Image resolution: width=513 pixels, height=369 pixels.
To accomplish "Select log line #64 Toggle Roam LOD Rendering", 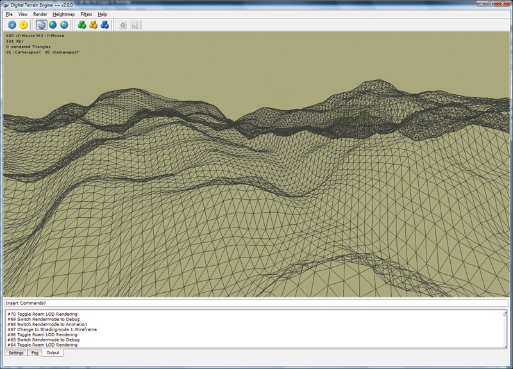I will [42, 345].
